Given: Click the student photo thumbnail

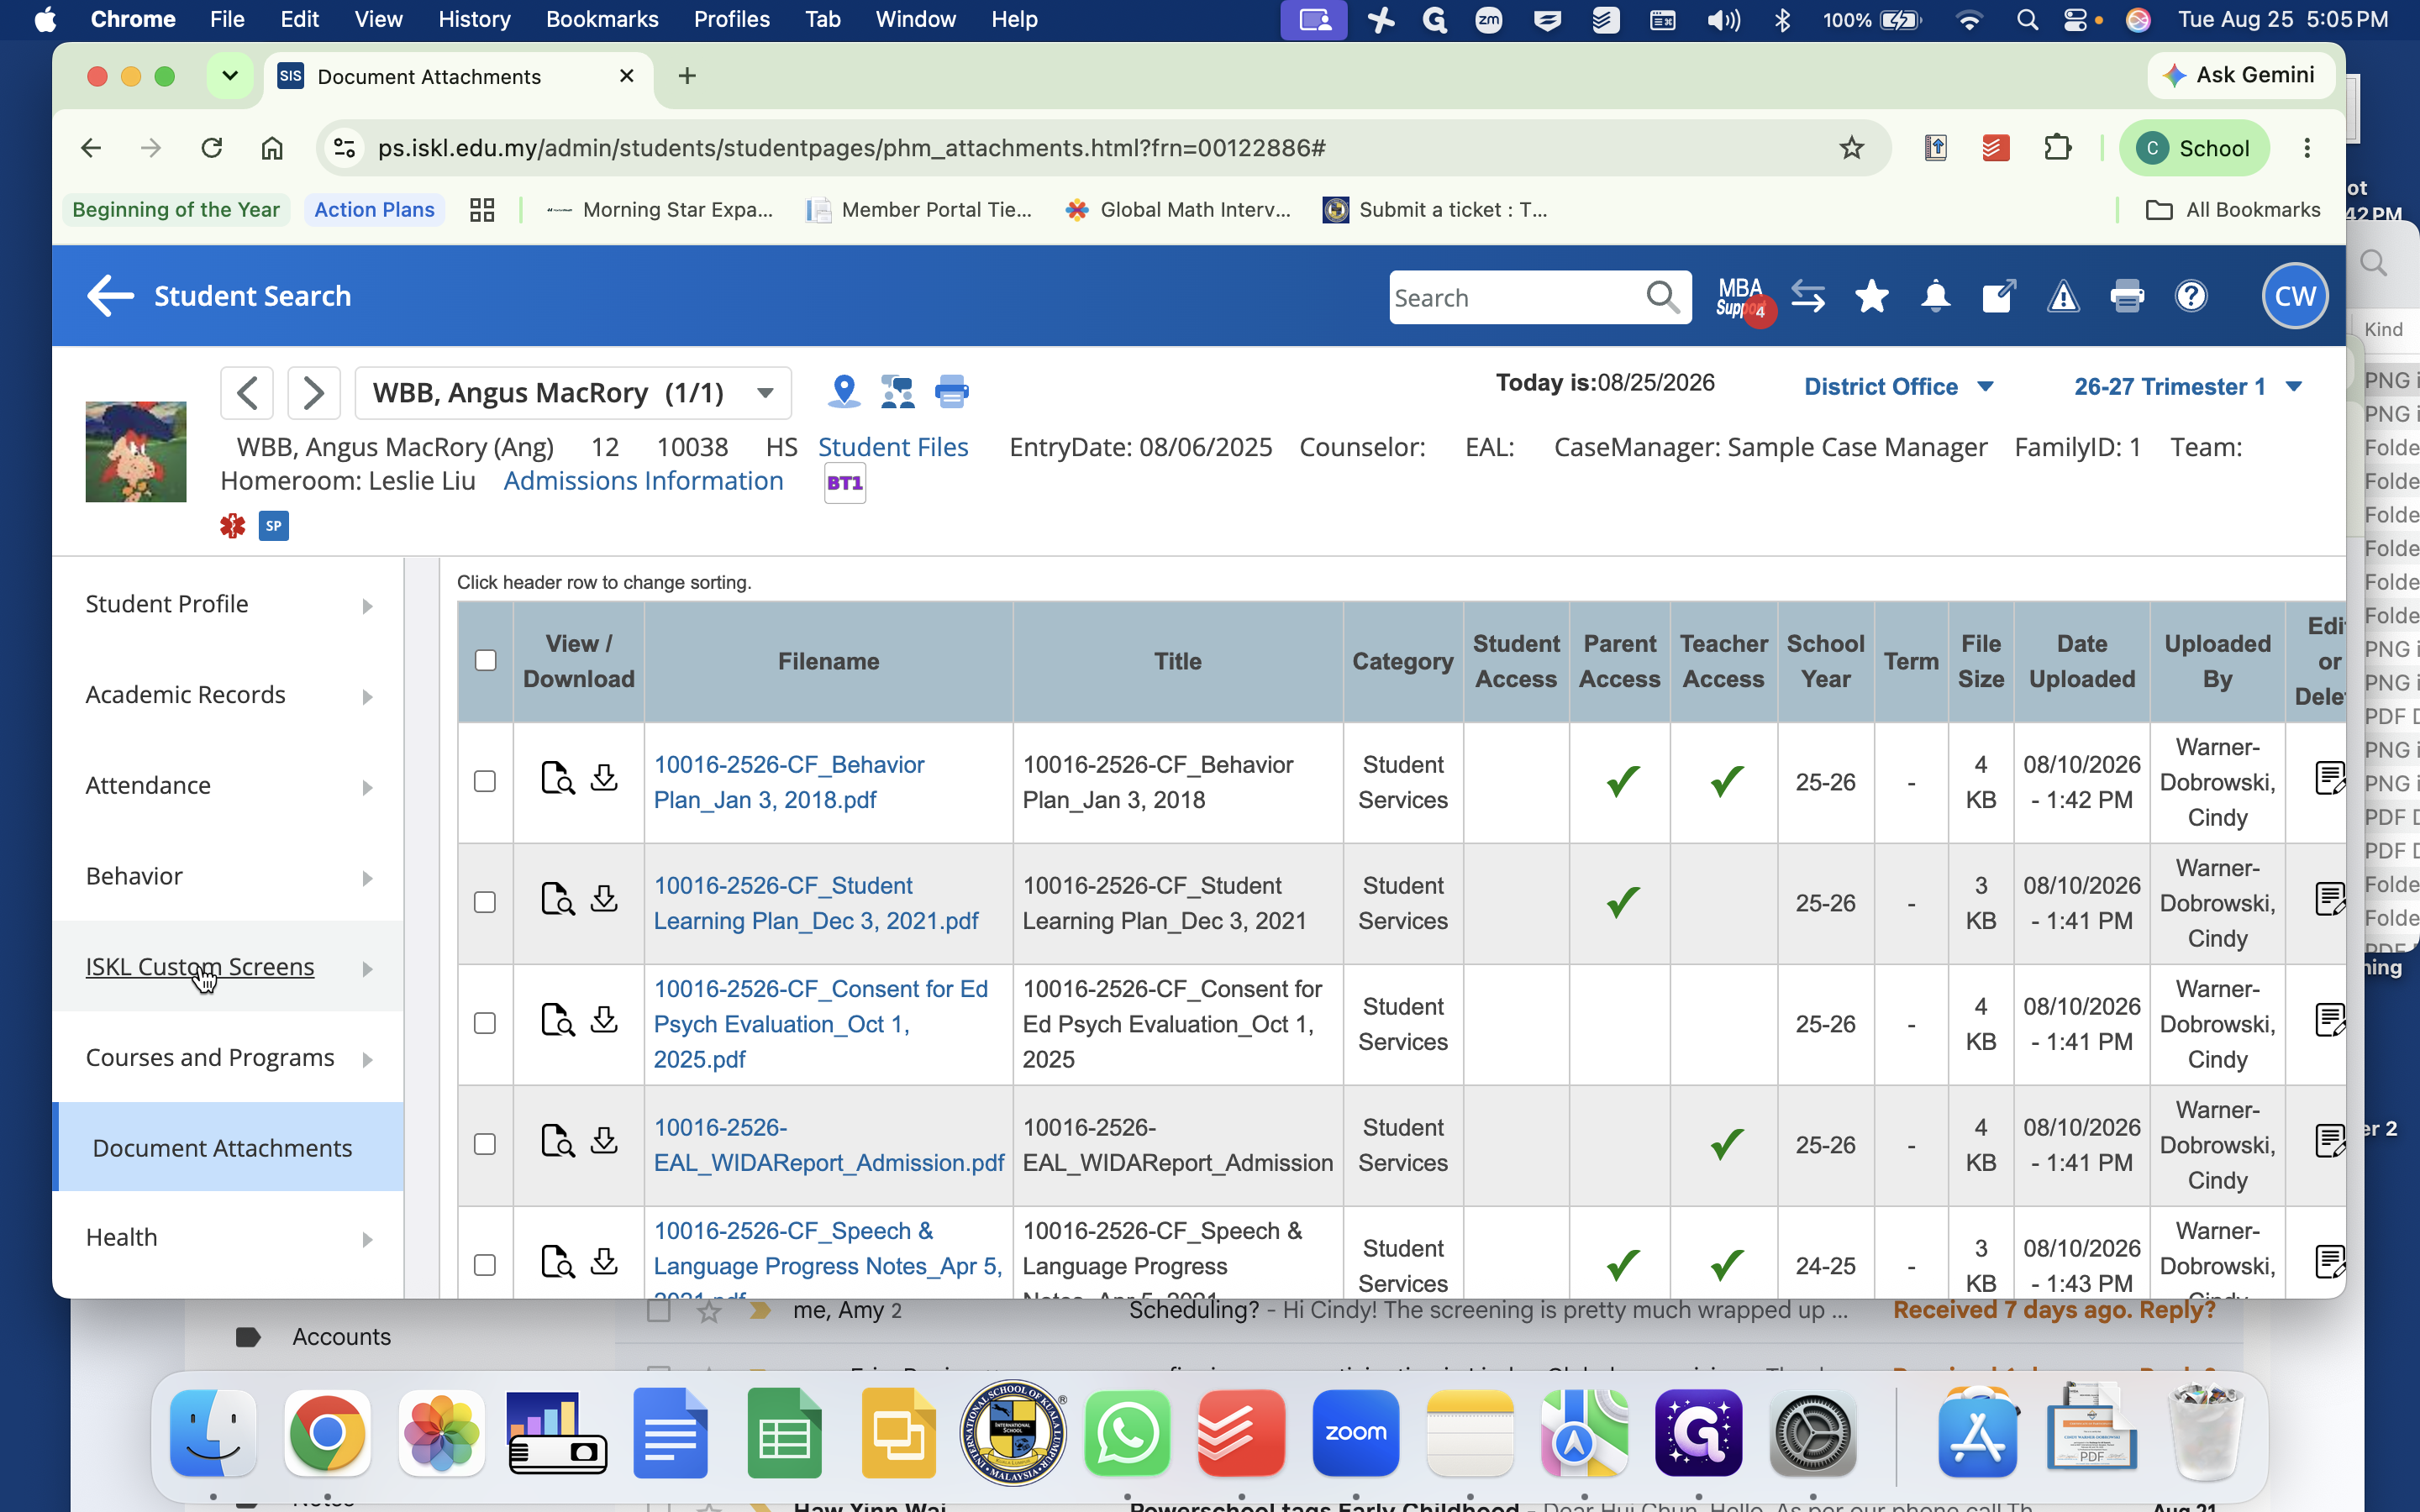Looking at the screenshot, I should coord(136,451).
